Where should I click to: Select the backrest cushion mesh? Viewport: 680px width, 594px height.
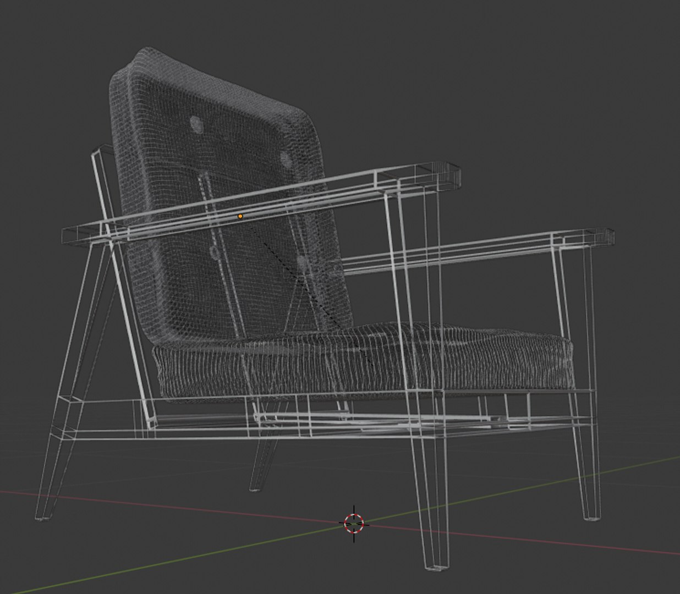[x=231, y=198]
